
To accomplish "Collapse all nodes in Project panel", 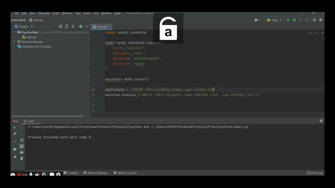I will click(73, 26).
